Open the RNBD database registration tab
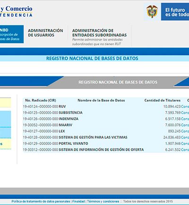This screenshot has height=205, width=189. [x=12, y=34]
